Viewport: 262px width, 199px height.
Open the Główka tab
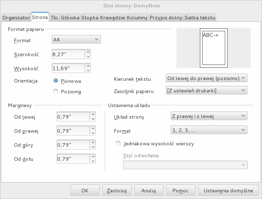point(70,17)
